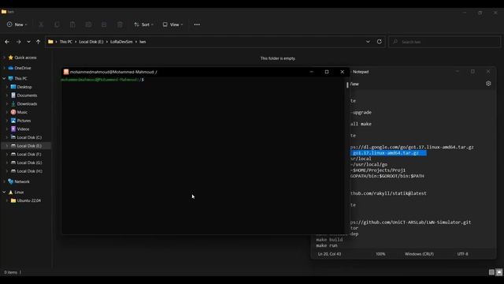Image resolution: width=504 pixels, height=284 pixels.
Task: Open address bar history dropdown arrow
Action: (368, 42)
